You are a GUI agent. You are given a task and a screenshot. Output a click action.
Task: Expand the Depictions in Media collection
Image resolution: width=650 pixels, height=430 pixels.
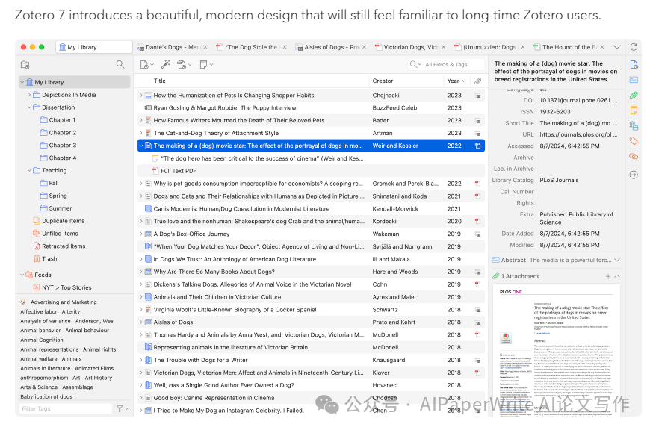point(29,95)
